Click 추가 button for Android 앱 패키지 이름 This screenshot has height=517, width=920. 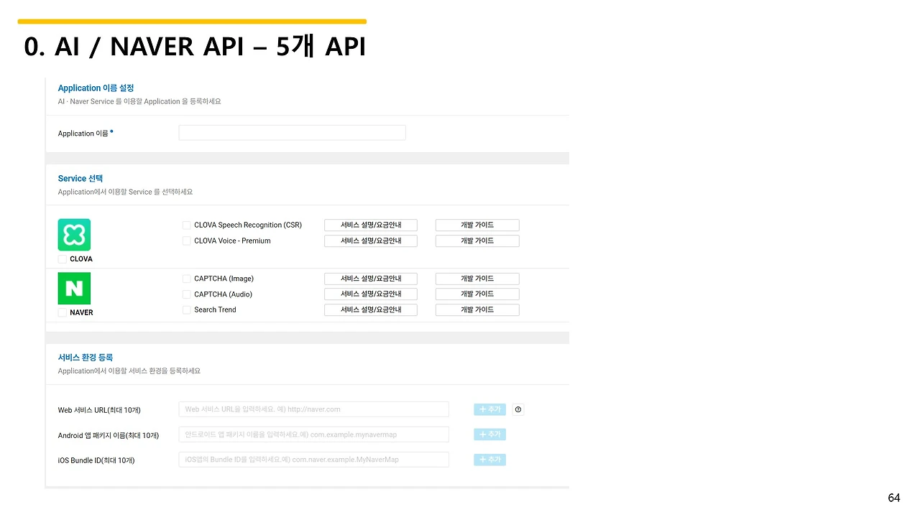click(489, 434)
